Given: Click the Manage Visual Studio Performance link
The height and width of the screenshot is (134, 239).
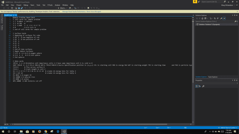Looking at the screenshot, I should [73, 11].
